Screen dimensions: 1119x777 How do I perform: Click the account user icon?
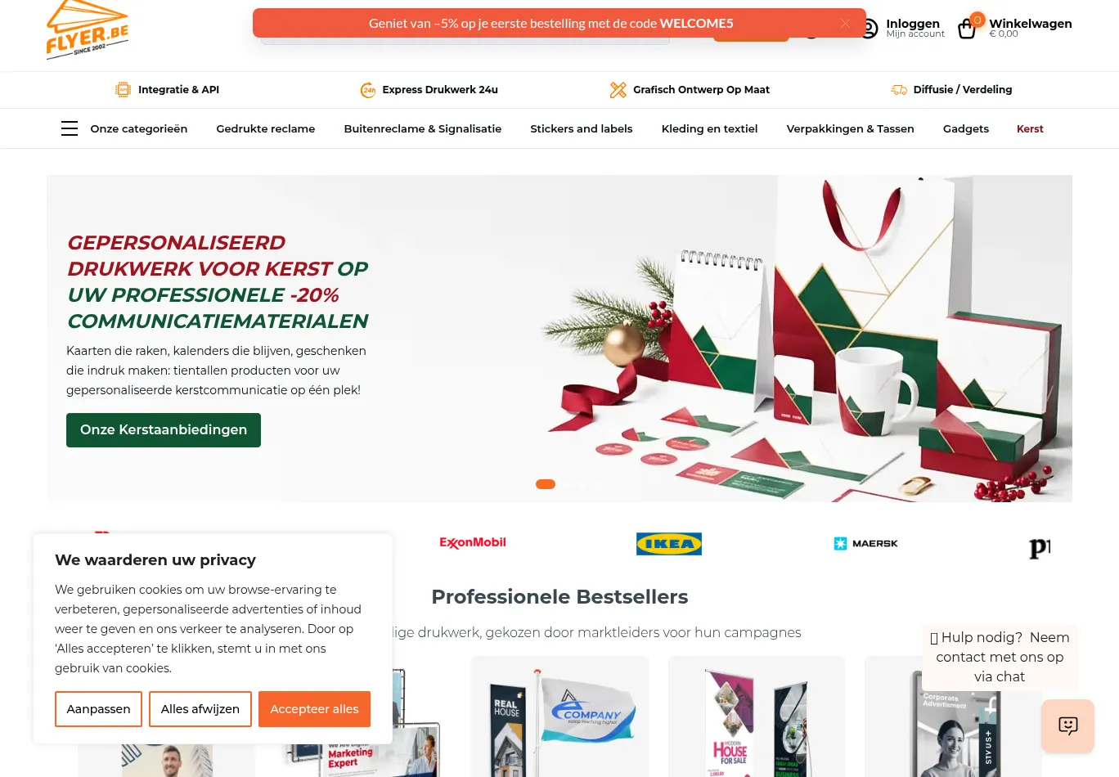click(x=870, y=29)
